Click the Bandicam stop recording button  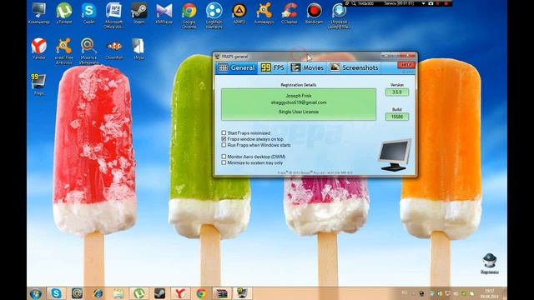(446, 3)
